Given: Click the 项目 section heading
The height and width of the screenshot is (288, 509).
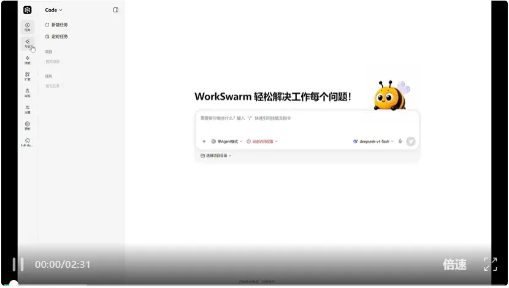Looking at the screenshot, I should (48, 52).
